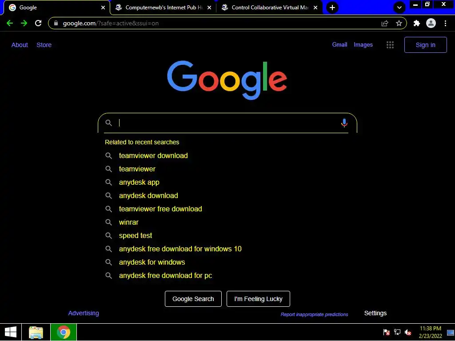Open the Chrome profile avatar
Screen dimensions: 455x341
click(431, 23)
